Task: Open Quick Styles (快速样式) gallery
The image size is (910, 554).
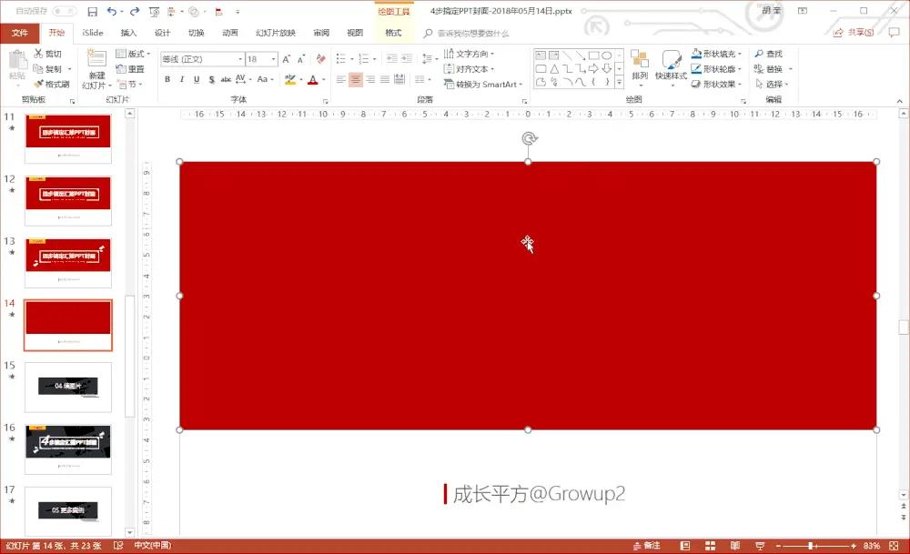Action: point(671,65)
